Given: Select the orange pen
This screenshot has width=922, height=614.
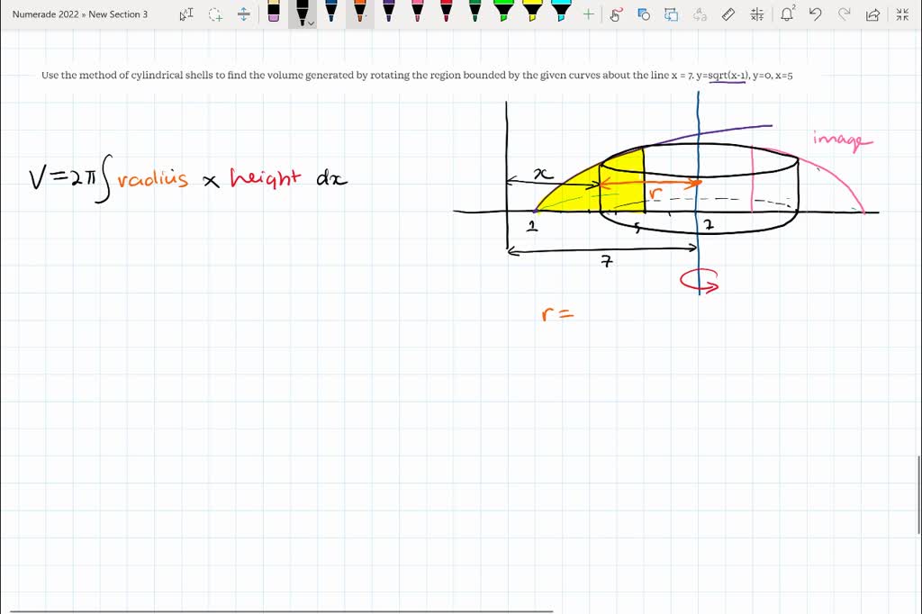Looking at the screenshot, I should click(360, 13).
